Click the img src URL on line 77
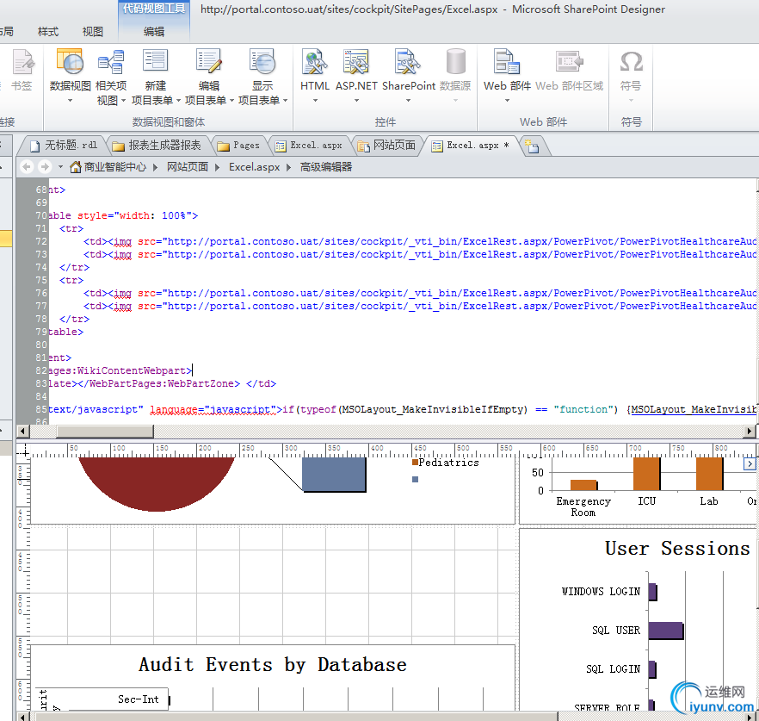The image size is (759, 721). pos(462,307)
